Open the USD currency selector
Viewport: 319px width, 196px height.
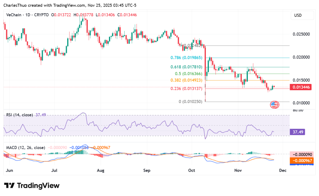coord(298,16)
